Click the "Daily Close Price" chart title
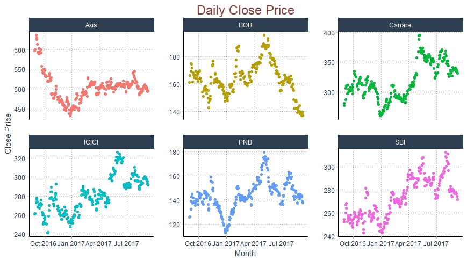Viewport: 467px width, 260px height. [246, 10]
